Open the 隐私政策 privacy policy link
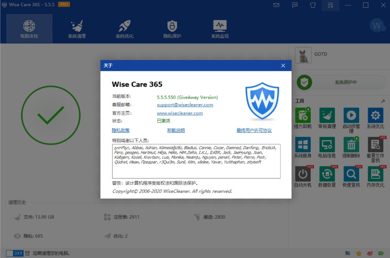This screenshot has width=390, height=258. pyautogui.click(x=121, y=130)
